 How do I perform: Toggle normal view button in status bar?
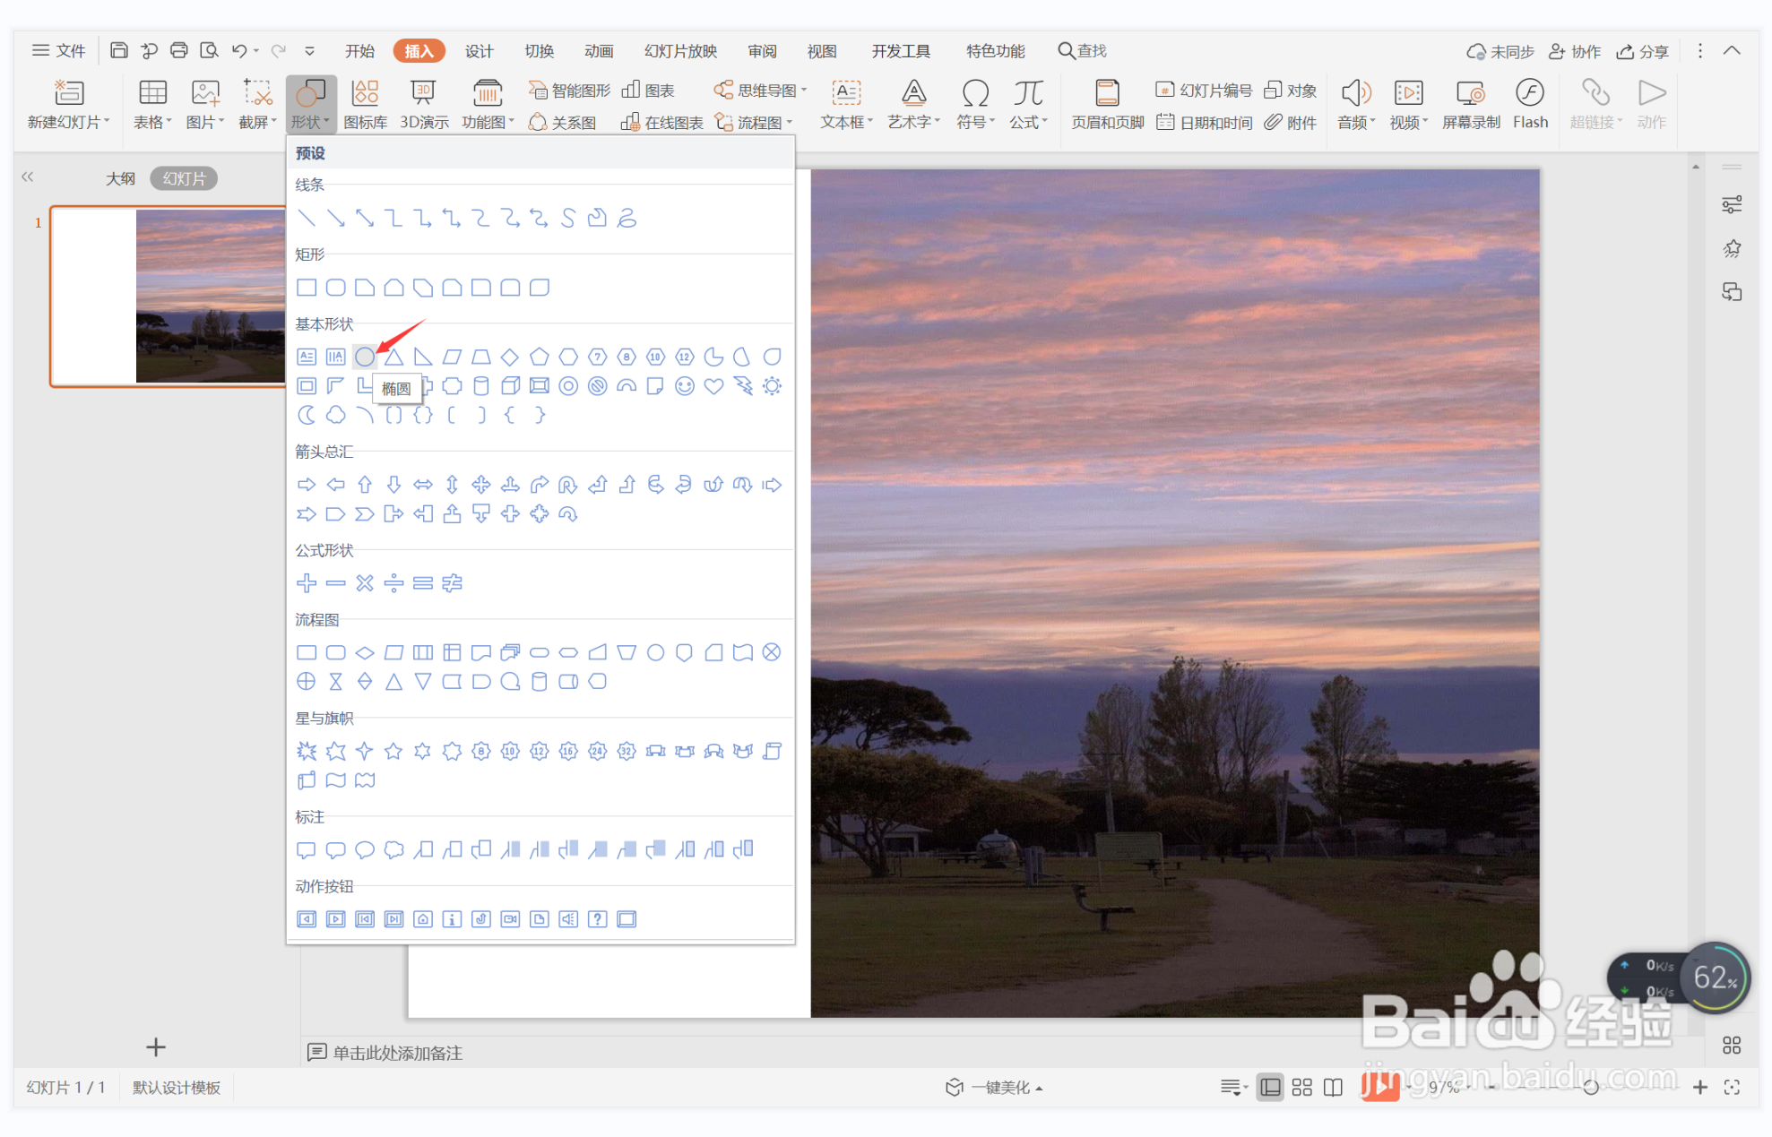pos(1270,1087)
